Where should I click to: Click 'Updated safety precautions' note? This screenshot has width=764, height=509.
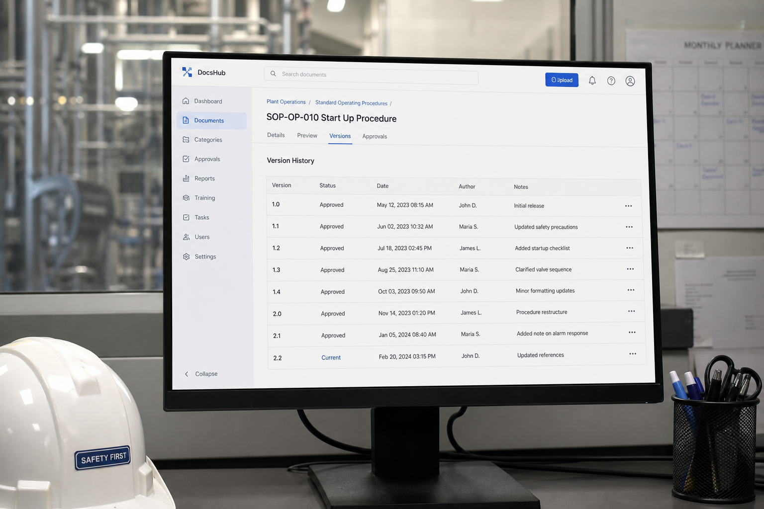(x=546, y=227)
